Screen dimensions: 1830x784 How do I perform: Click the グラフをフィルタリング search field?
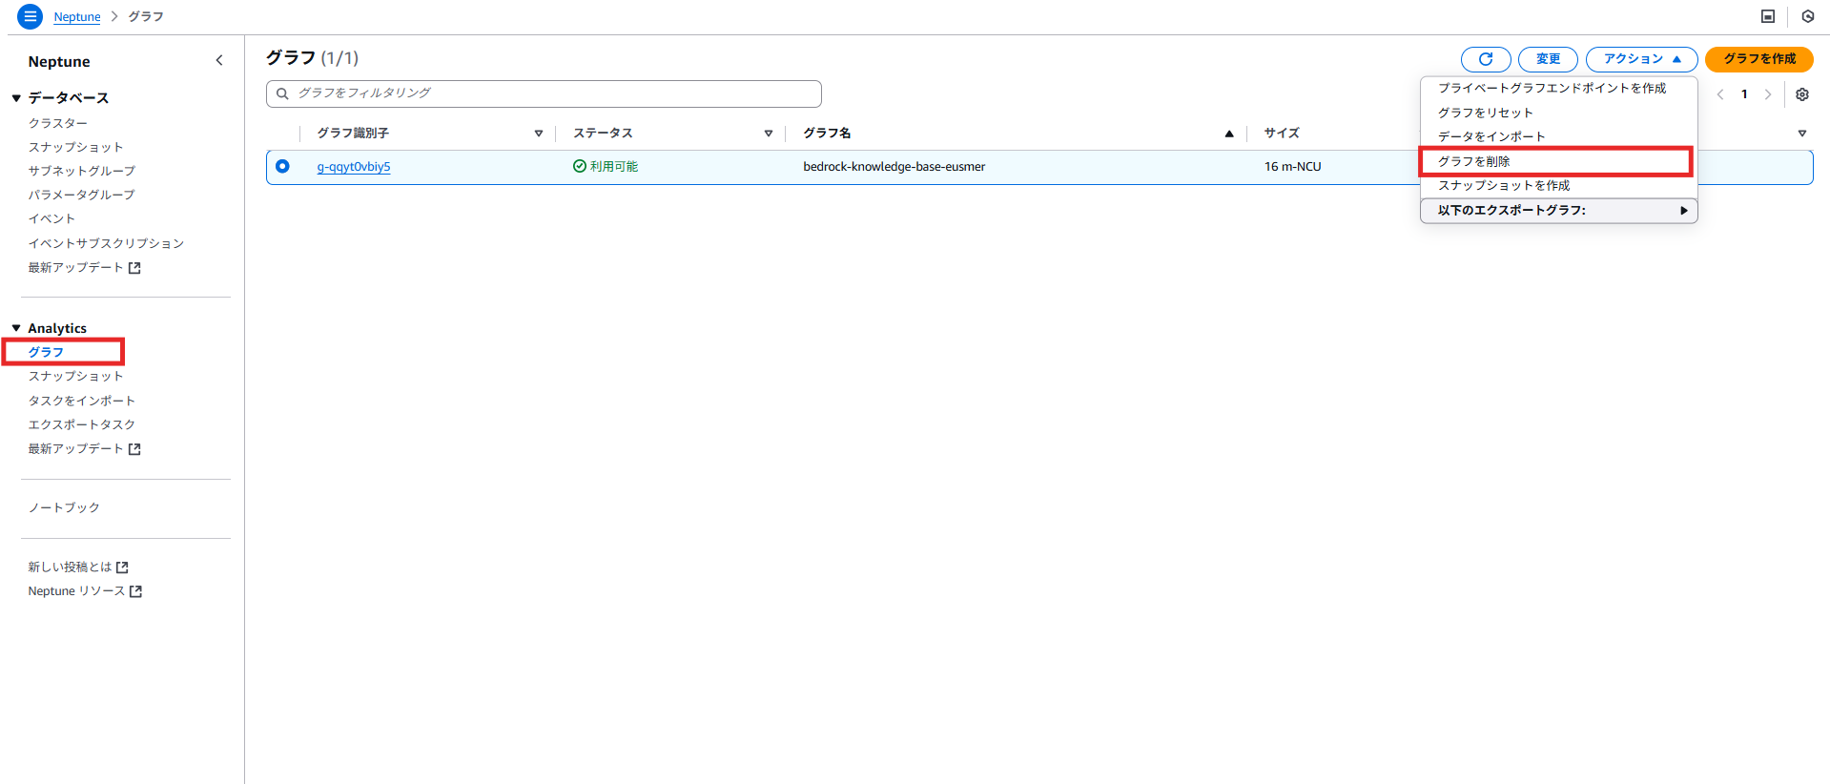[x=544, y=93]
